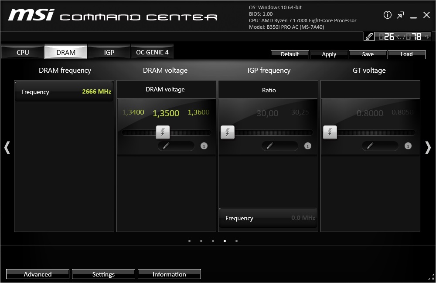436x283 pixels.
Task: Switch to the CPU tab
Action: [23, 52]
